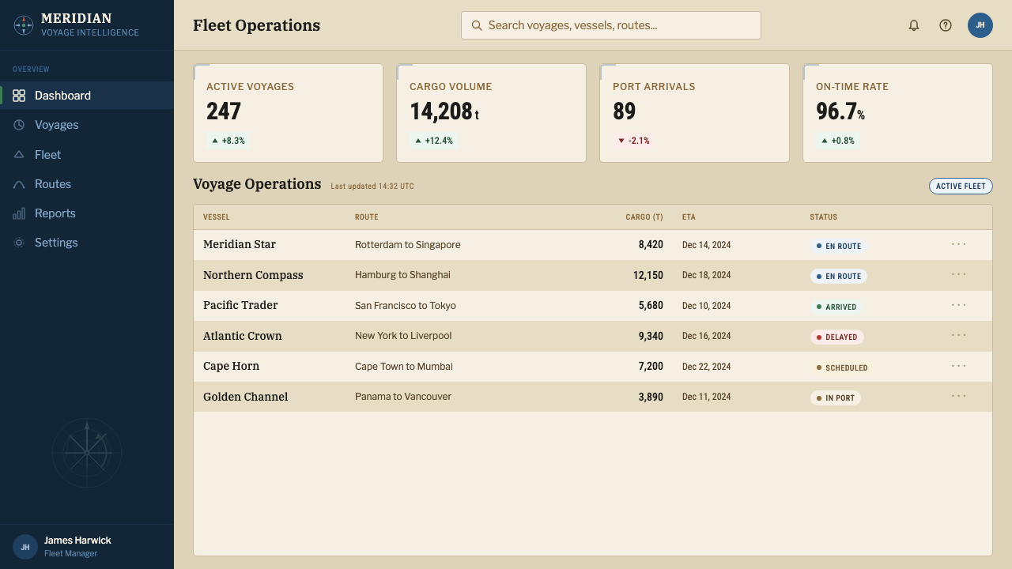Image resolution: width=1012 pixels, height=569 pixels.
Task: Open Voyages section
Action: [87, 125]
